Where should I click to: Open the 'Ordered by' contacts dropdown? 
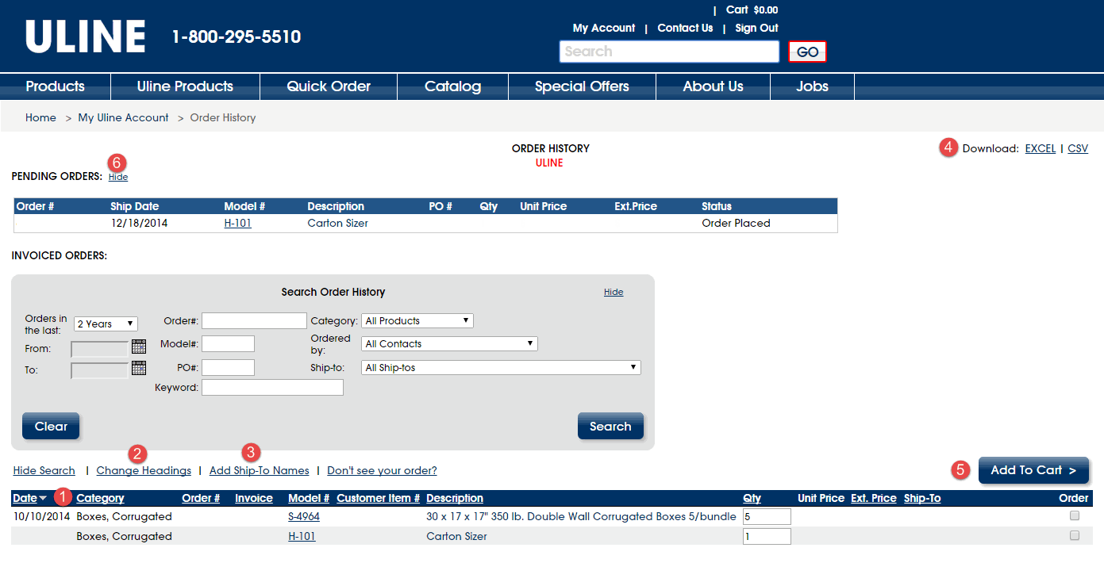click(448, 343)
